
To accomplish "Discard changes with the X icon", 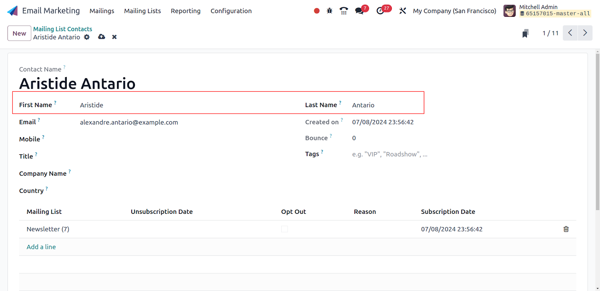I will click(114, 37).
